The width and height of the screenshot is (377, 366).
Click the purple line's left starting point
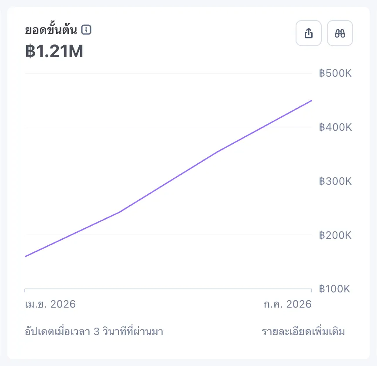tap(25, 257)
